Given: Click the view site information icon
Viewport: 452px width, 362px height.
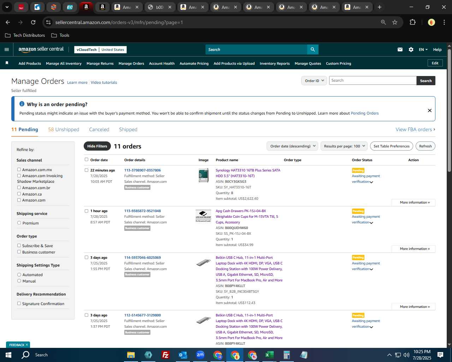Looking at the screenshot, I should pyautogui.click(x=48, y=22).
